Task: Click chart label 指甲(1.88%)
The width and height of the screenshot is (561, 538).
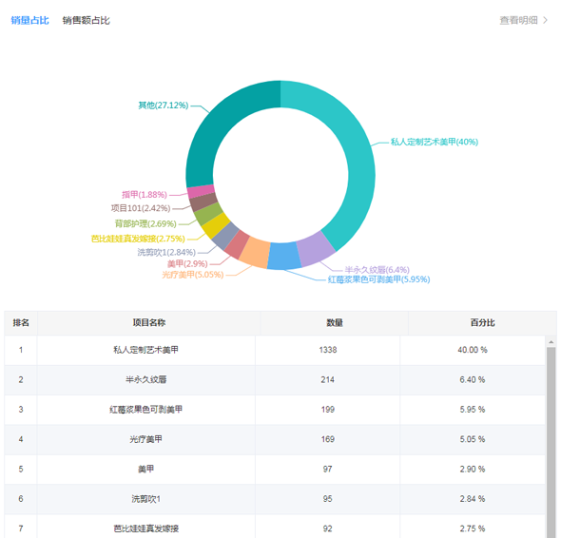Action: pos(145,195)
